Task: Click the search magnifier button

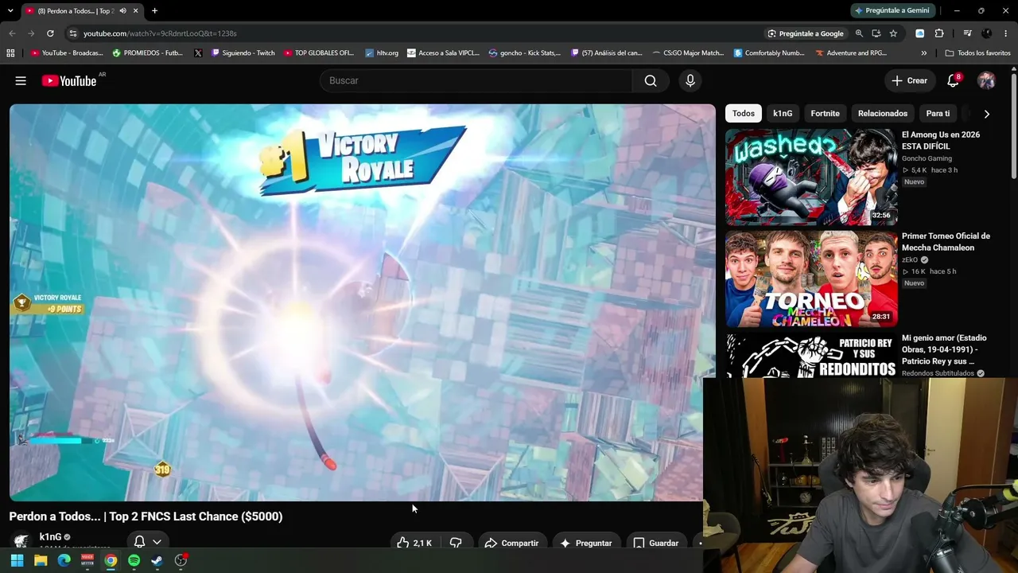Action: 651,80
